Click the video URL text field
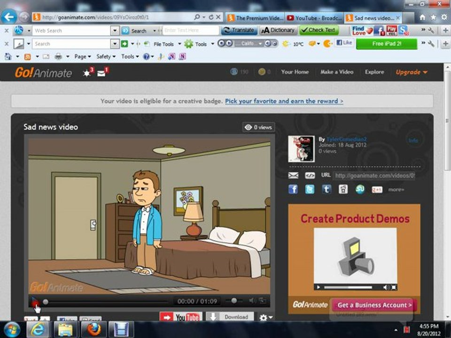 point(374,175)
